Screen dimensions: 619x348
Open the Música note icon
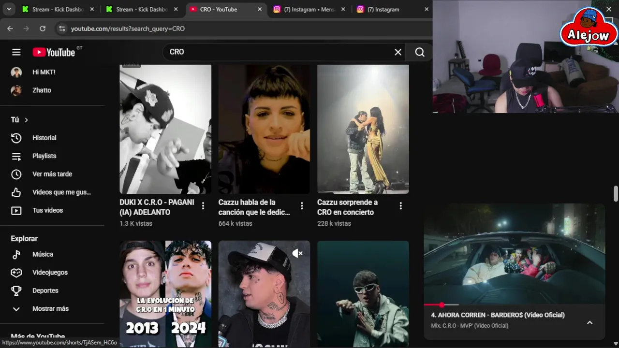(16, 254)
